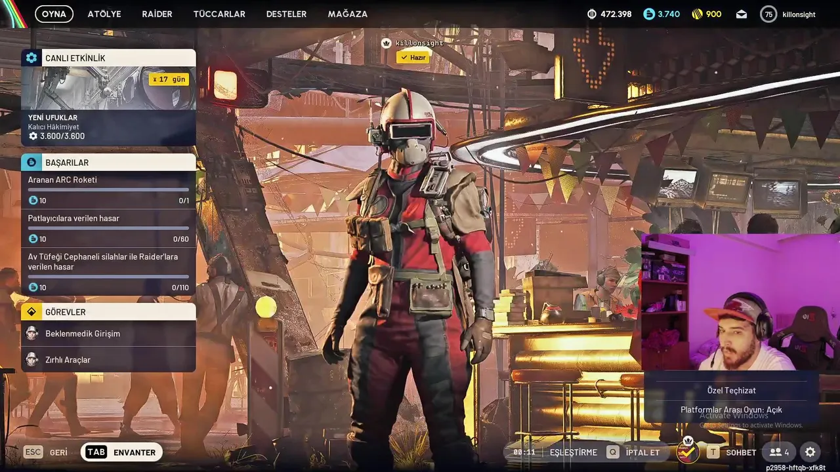
Task: Click the coin currency icon beside 472.398
Action: (x=591, y=14)
